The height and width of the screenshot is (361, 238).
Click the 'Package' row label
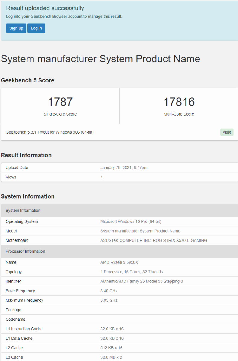pyautogui.click(x=14, y=310)
